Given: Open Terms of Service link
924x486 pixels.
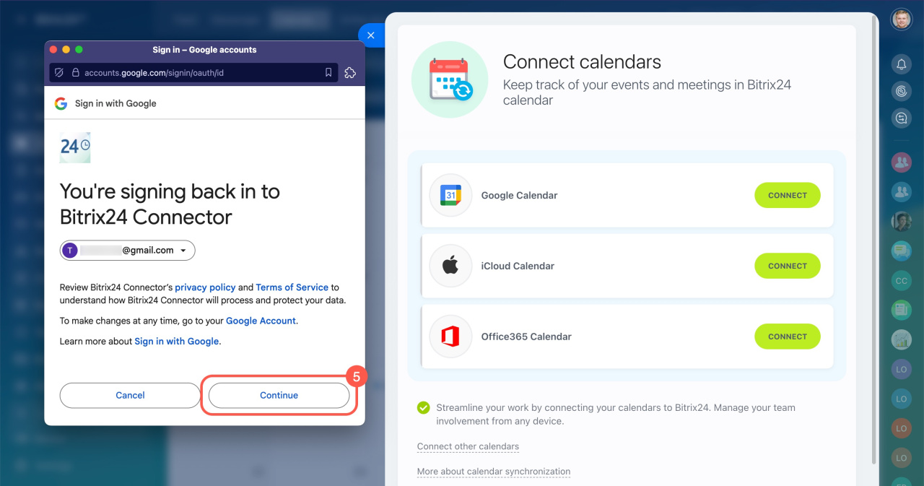Looking at the screenshot, I should [x=292, y=287].
